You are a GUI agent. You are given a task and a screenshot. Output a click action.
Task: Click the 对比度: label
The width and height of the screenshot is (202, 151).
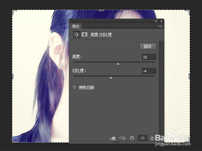79,71
